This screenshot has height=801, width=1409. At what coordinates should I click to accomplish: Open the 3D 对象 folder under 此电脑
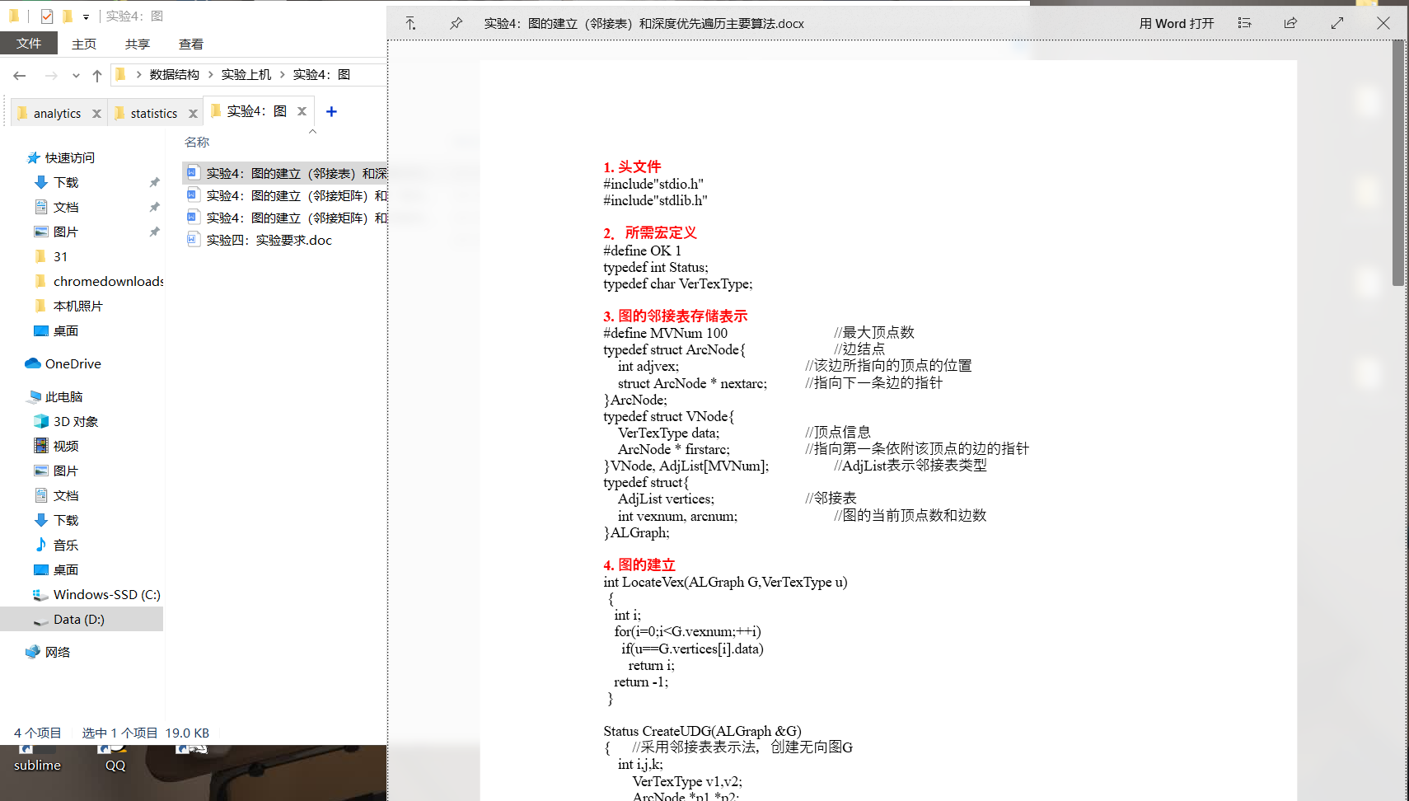76,421
